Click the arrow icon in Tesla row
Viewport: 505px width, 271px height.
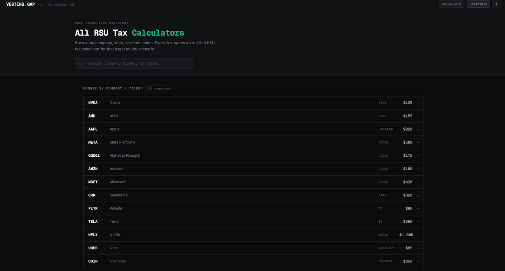click(x=418, y=221)
